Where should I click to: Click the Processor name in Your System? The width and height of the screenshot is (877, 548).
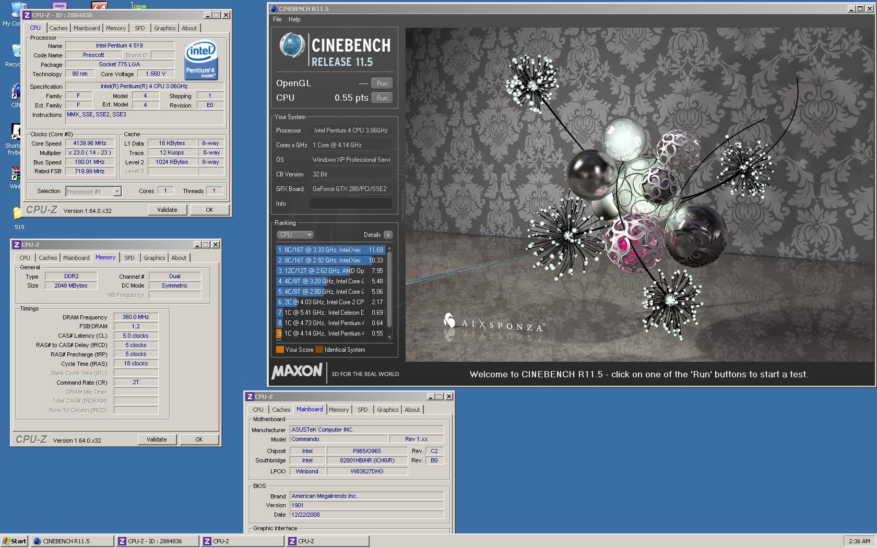(x=351, y=130)
